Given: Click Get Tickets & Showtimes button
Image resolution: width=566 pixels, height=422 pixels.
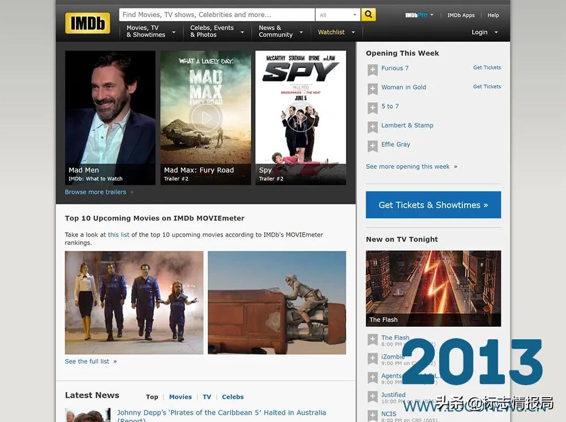Looking at the screenshot, I should click(x=433, y=205).
